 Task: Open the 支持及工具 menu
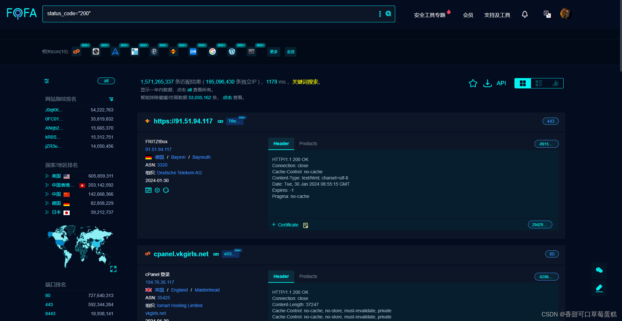pyautogui.click(x=497, y=15)
